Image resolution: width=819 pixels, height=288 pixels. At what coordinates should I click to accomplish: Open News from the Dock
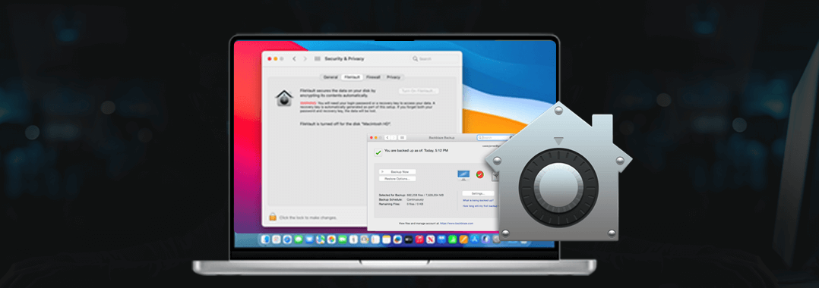(430, 239)
